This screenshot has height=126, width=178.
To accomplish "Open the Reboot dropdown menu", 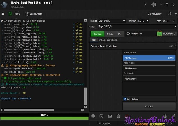I will [x=134, y=34].
